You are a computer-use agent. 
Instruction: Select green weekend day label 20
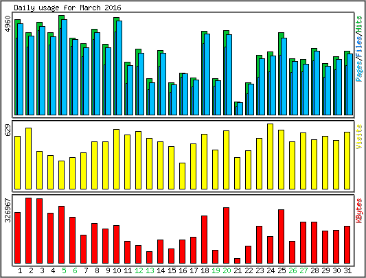click(227, 270)
